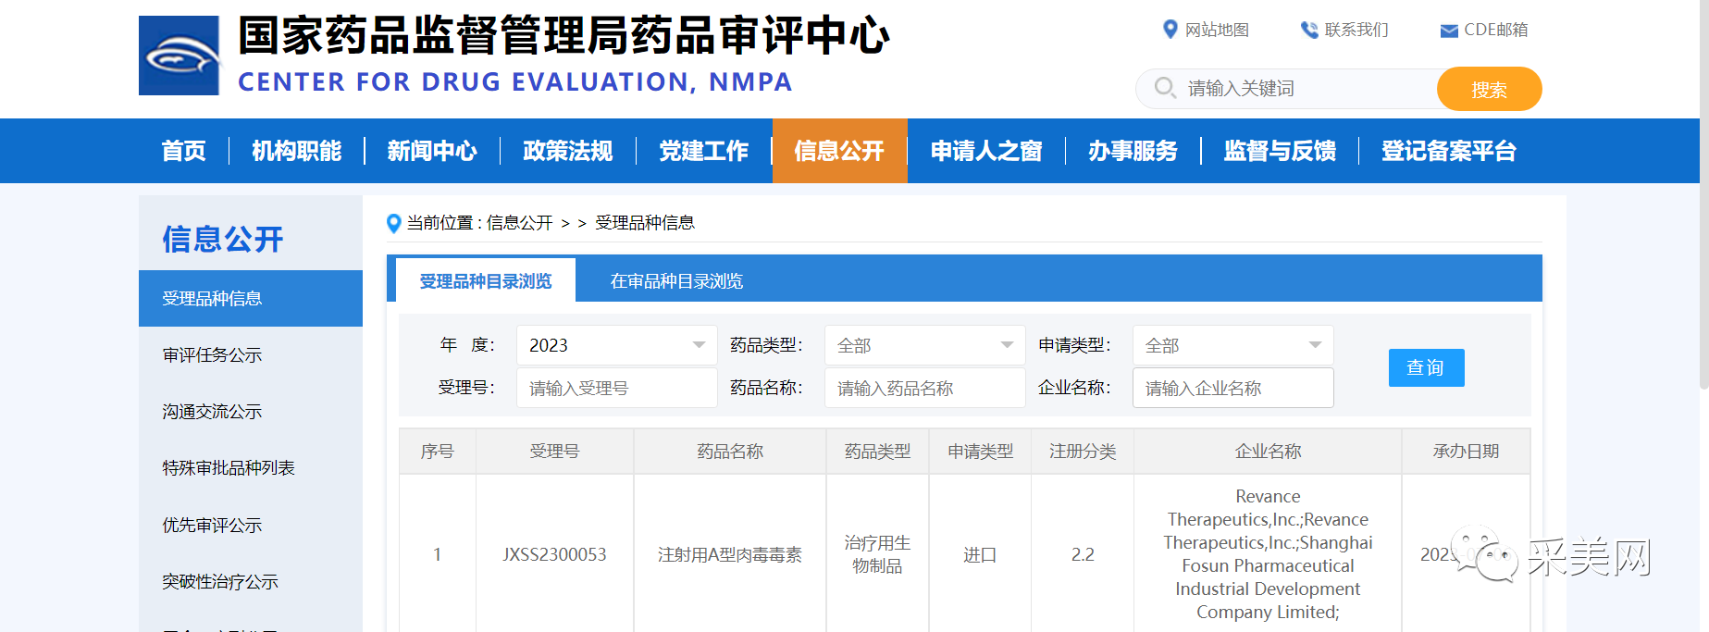
Task: Click the 请输入药品名称 input field
Action: tap(924, 388)
